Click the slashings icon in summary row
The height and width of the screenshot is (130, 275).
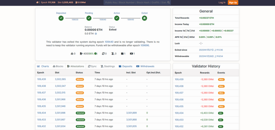click(113, 54)
